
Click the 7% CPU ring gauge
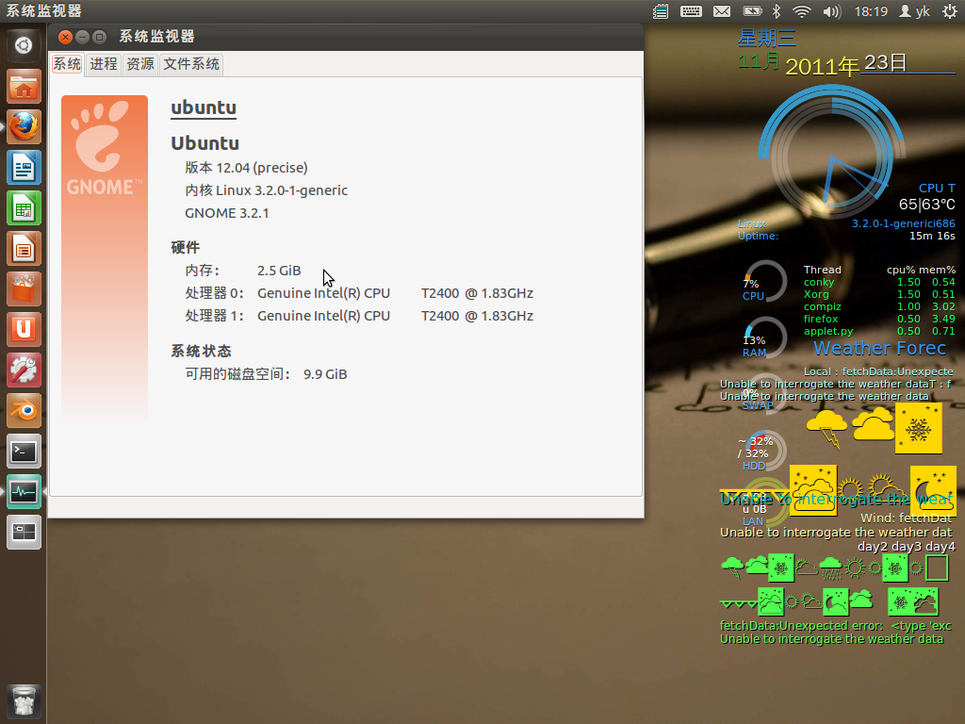[x=764, y=282]
